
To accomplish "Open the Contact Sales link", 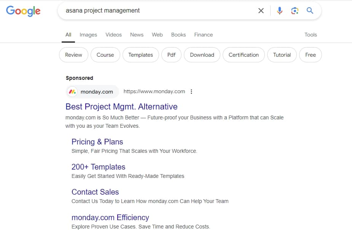I will point(95,192).
